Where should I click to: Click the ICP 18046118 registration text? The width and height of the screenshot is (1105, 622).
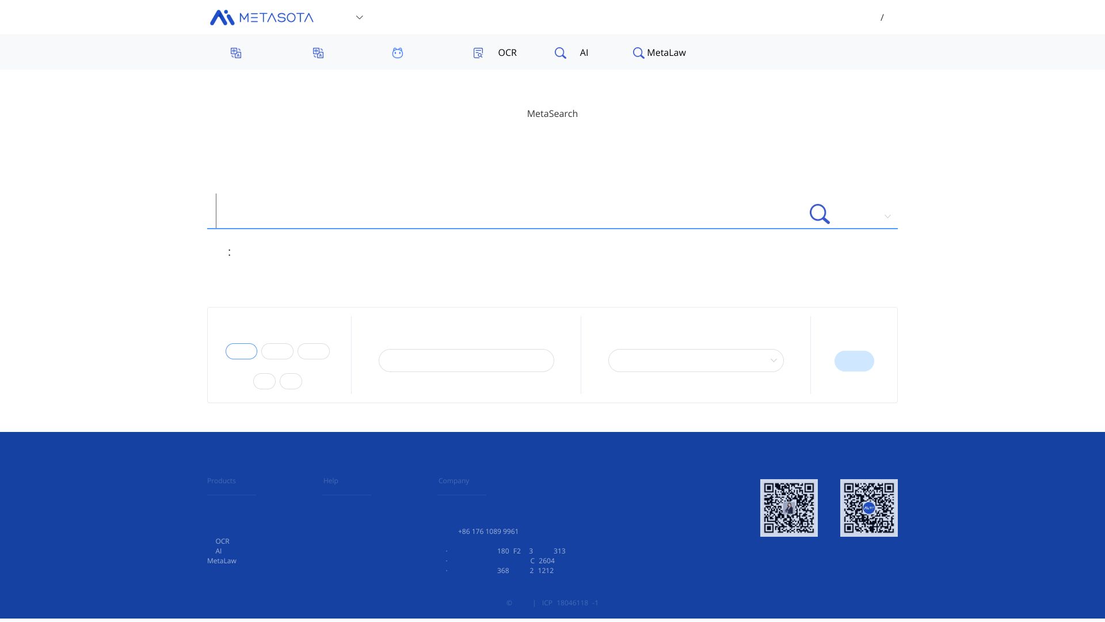coord(570,603)
